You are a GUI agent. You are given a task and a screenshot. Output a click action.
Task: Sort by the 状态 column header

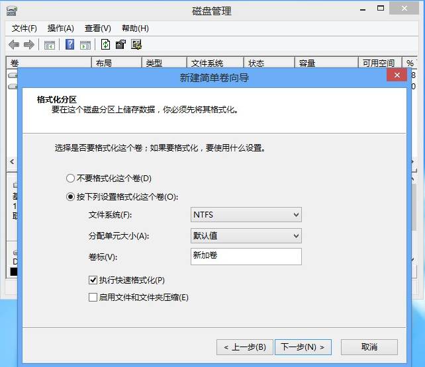coord(269,63)
